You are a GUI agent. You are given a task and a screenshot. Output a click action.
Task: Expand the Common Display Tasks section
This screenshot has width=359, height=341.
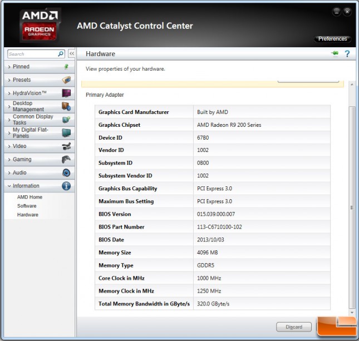click(x=40, y=120)
